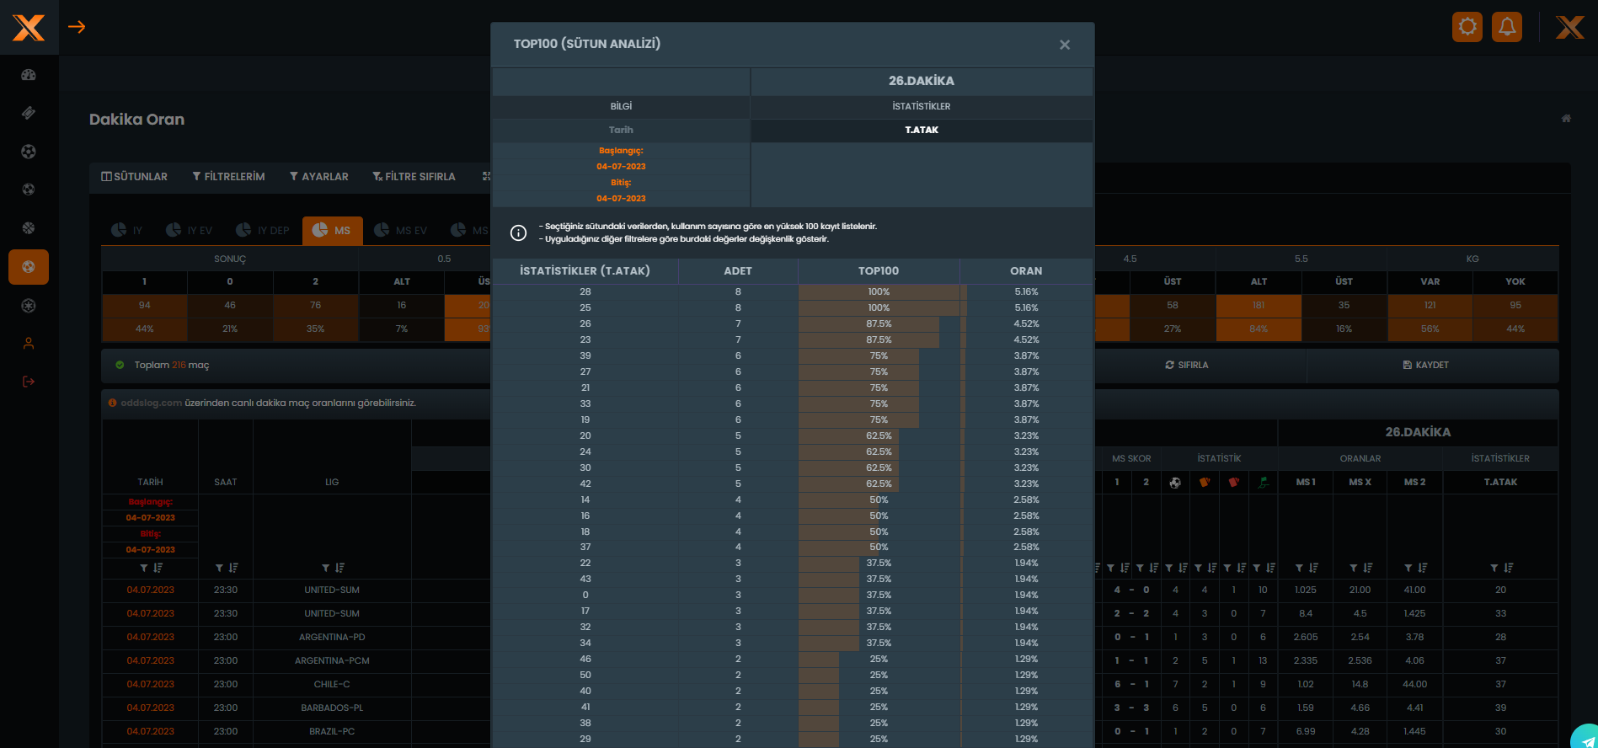Click the Telegram paper-plane chat icon

[1585, 737]
